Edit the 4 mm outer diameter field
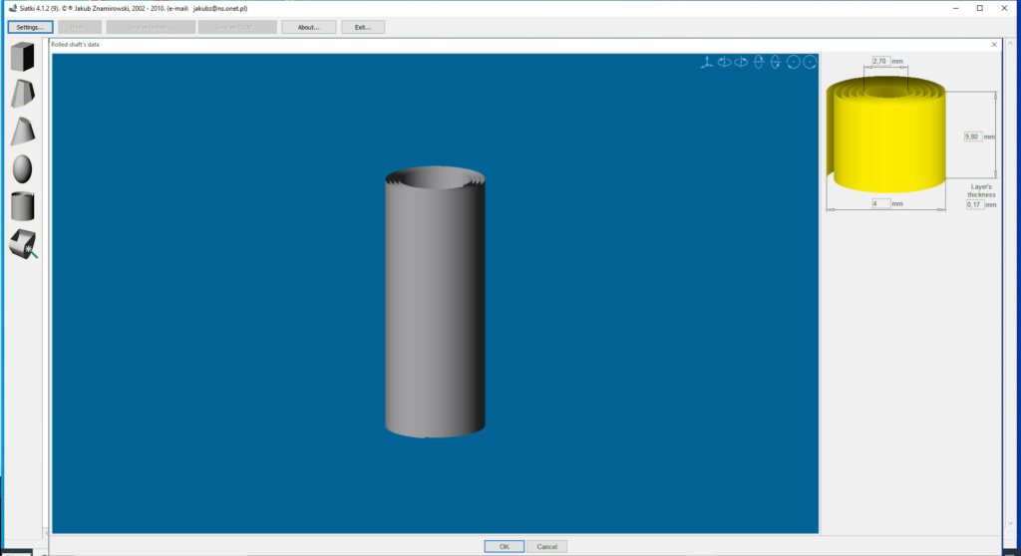 pos(880,204)
